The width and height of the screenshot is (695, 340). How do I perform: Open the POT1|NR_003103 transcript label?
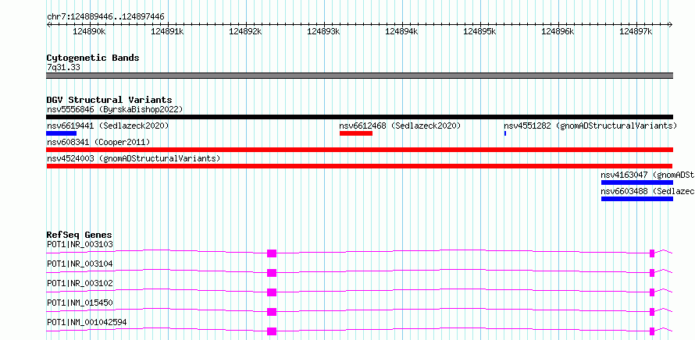[x=80, y=244]
